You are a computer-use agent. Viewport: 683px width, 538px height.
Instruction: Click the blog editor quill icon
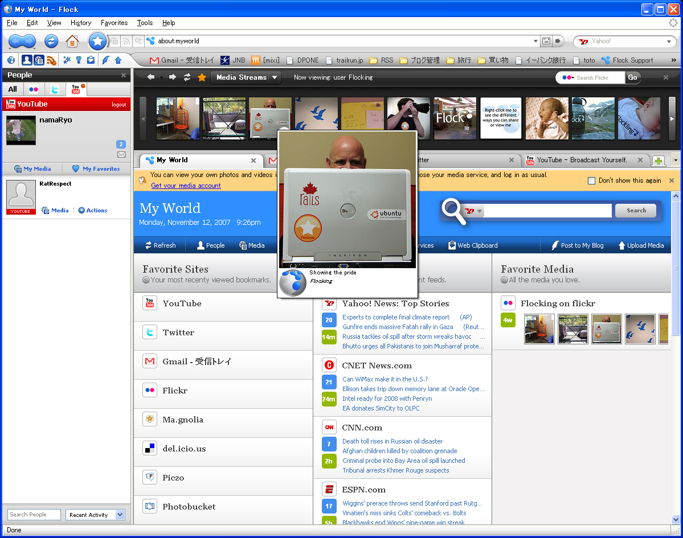[105, 60]
